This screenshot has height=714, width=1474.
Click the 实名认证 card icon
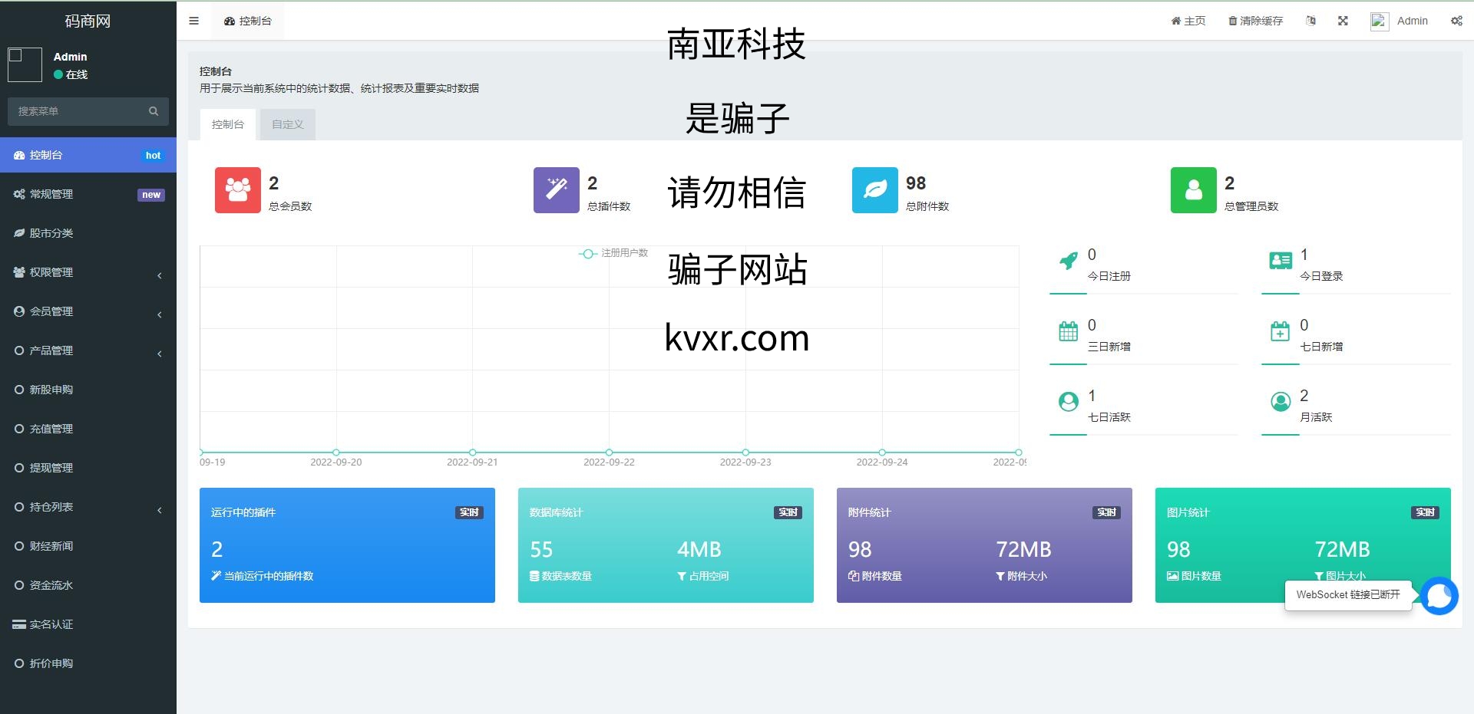pos(19,624)
